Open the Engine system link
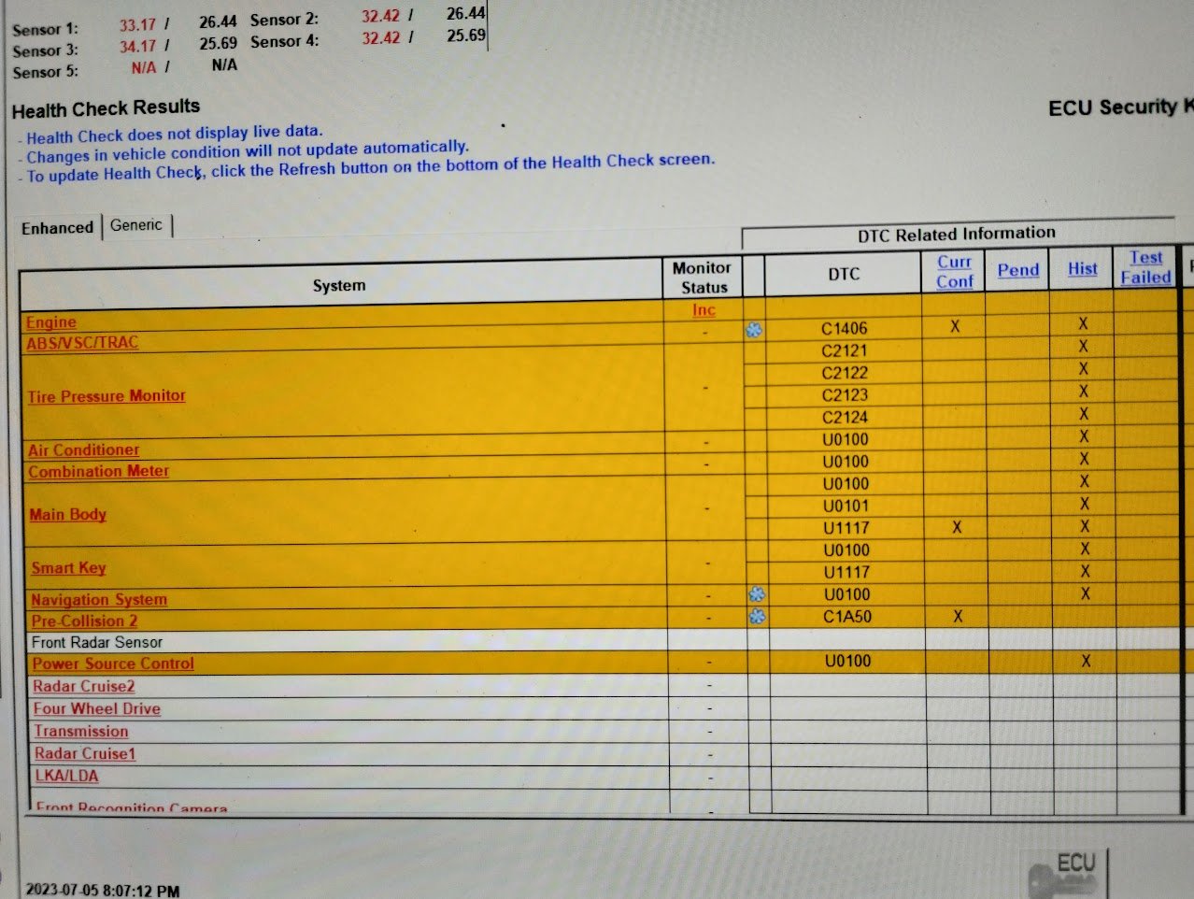The width and height of the screenshot is (1194, 899). click(x=51, y=322)
